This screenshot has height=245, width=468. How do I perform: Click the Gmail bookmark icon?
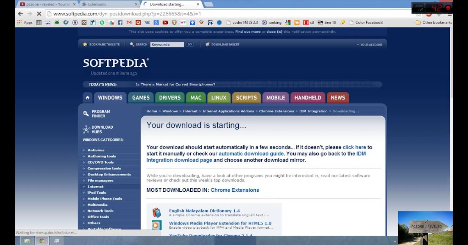pos(129,23)
